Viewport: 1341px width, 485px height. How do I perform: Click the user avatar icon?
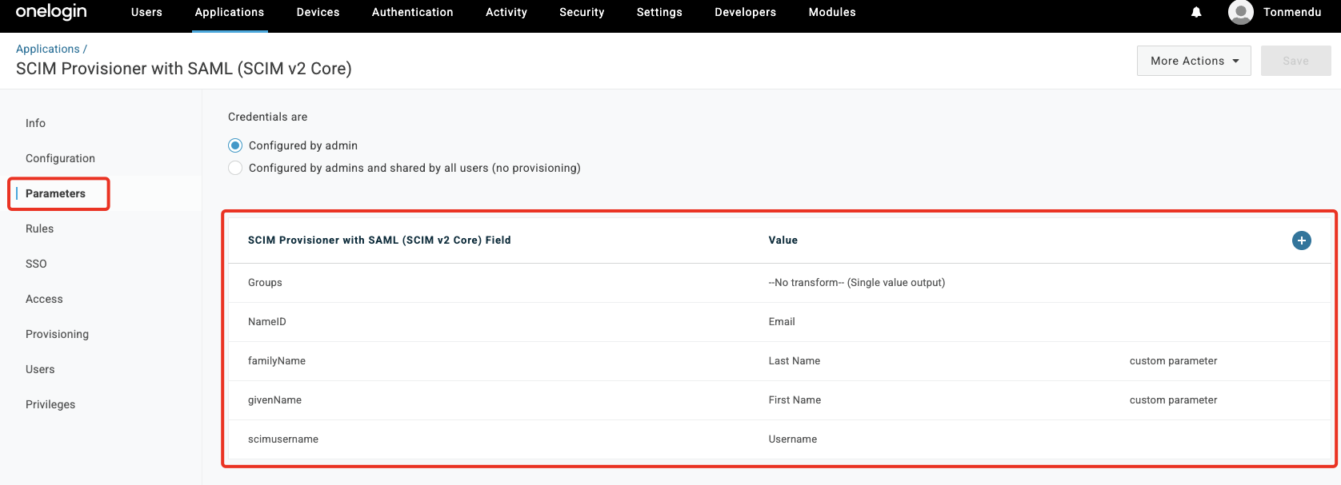coord(1240,12)
